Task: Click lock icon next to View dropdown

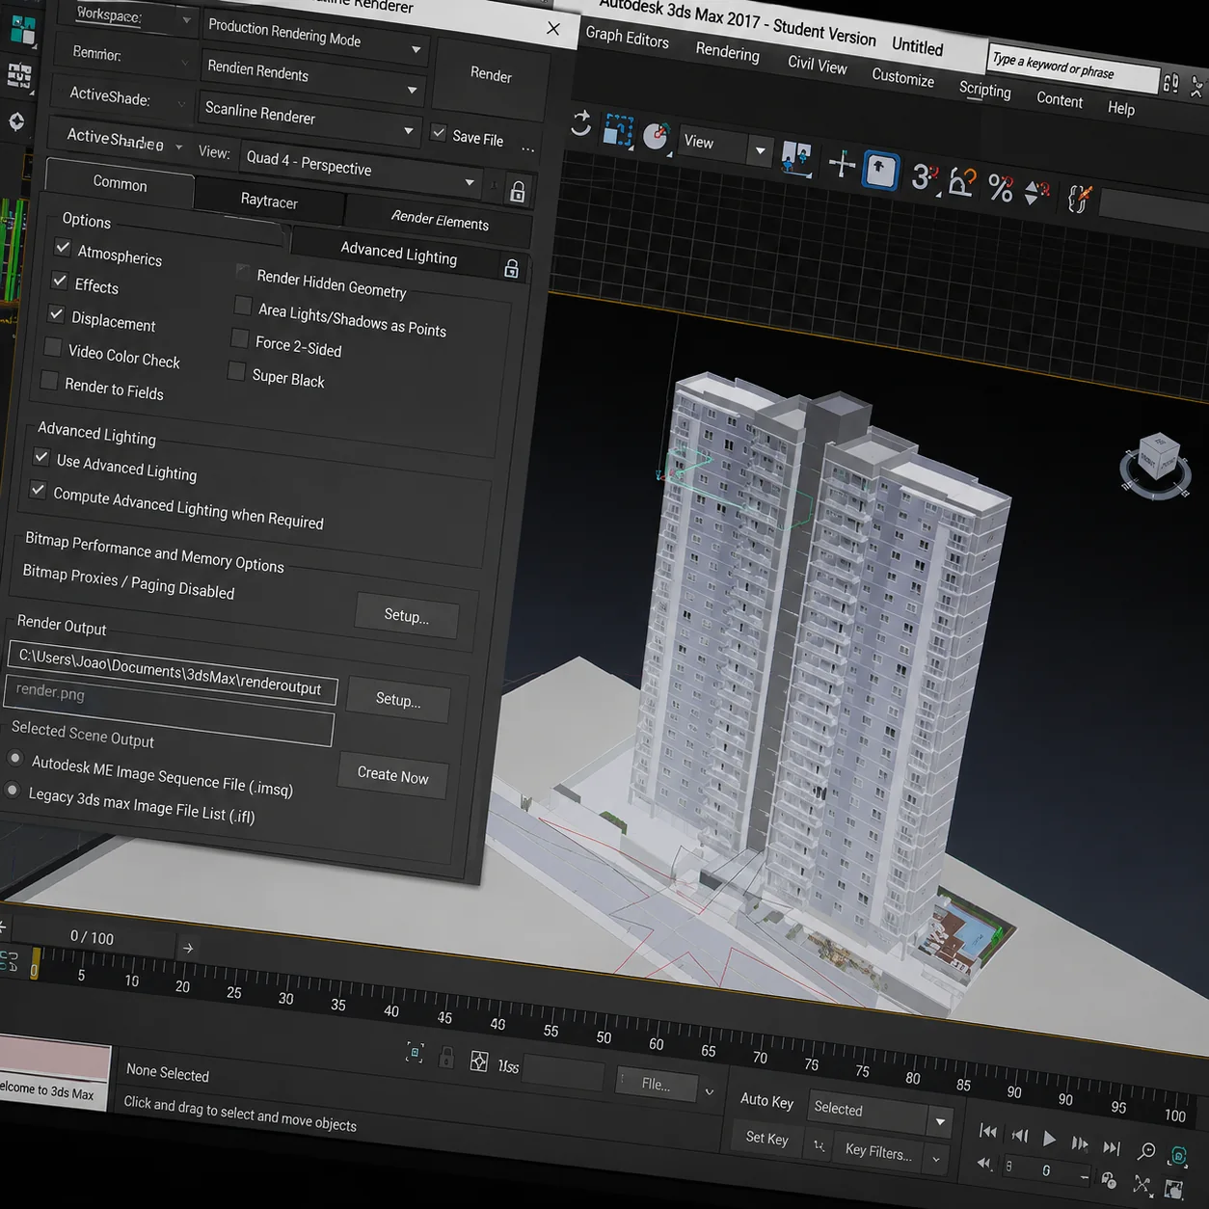Action: coord(518,192)
